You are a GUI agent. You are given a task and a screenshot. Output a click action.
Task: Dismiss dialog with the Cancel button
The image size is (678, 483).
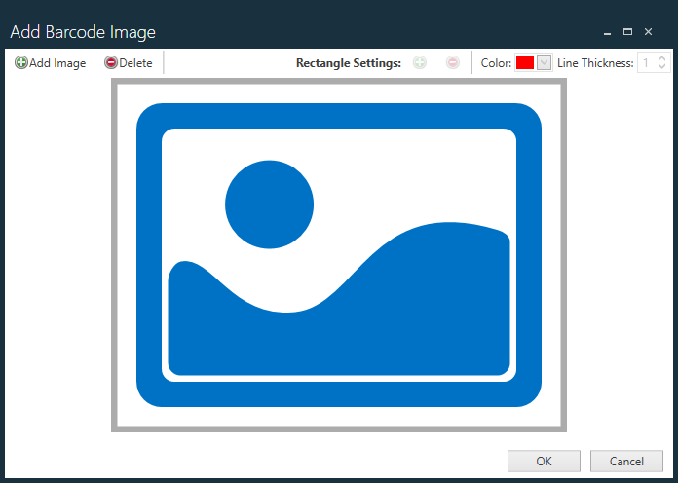626,462
